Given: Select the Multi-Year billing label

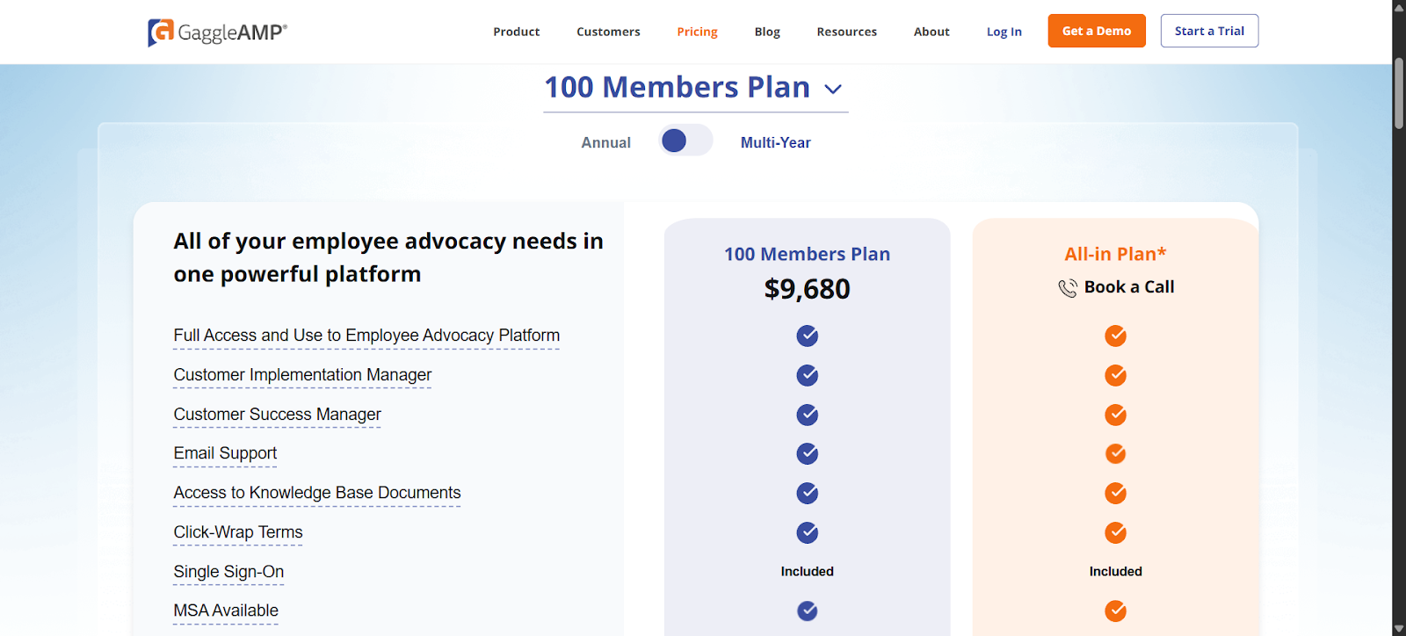Looking at the screenshot, I should click(x=775, y=142).
